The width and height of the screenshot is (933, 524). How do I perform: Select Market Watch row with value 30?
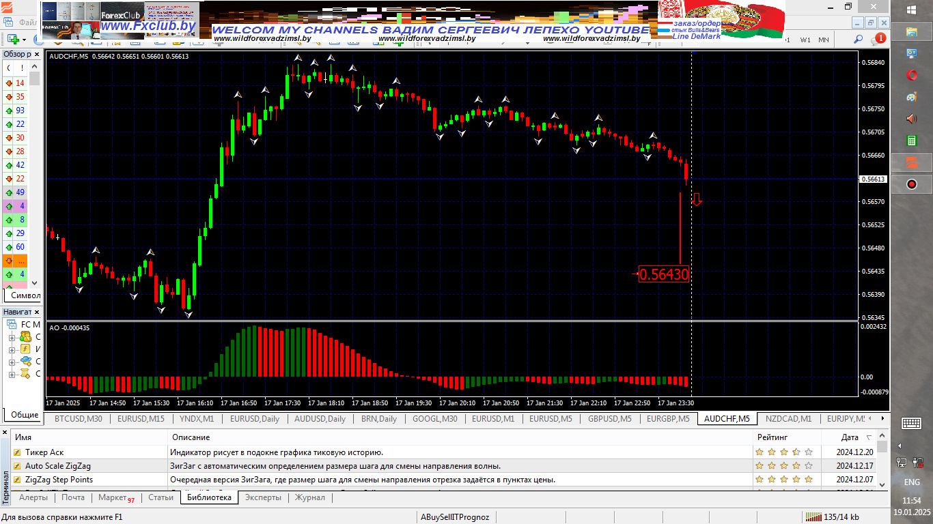point(15,138)
